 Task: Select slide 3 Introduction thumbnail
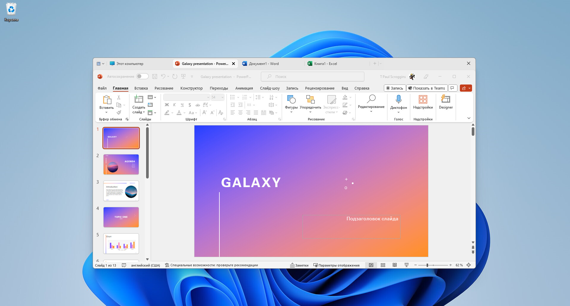tap(121, 191)
